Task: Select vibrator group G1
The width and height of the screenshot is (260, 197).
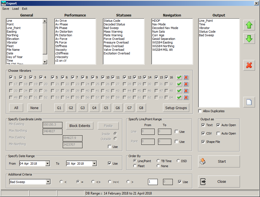Action: tap(59, 108)
